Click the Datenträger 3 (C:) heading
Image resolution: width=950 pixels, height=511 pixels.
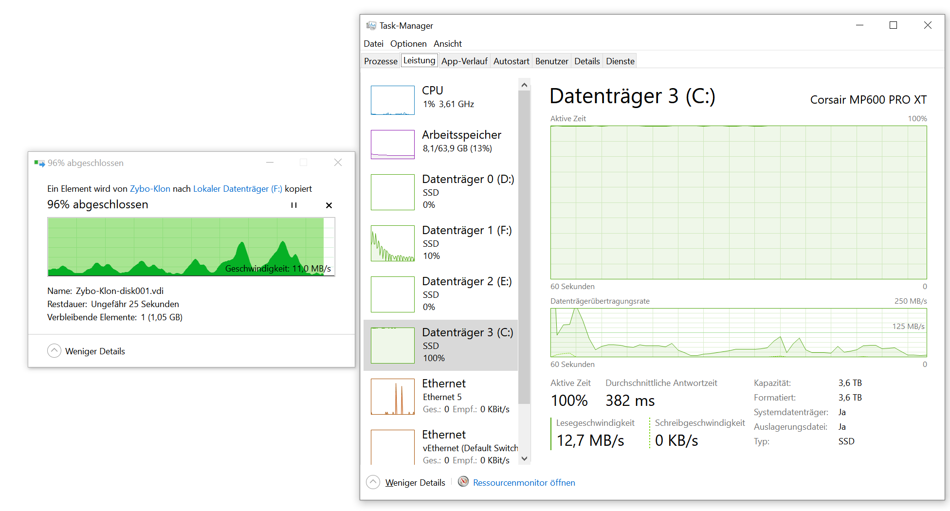(x=632, y=96)
